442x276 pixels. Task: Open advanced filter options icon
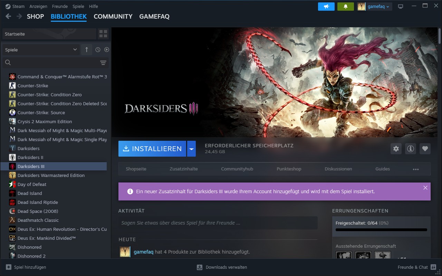(x=103, y=62)
